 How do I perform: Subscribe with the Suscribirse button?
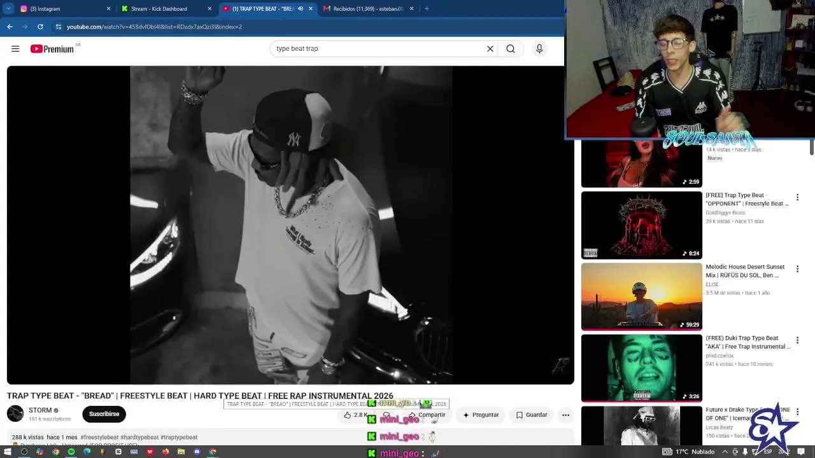104,414
